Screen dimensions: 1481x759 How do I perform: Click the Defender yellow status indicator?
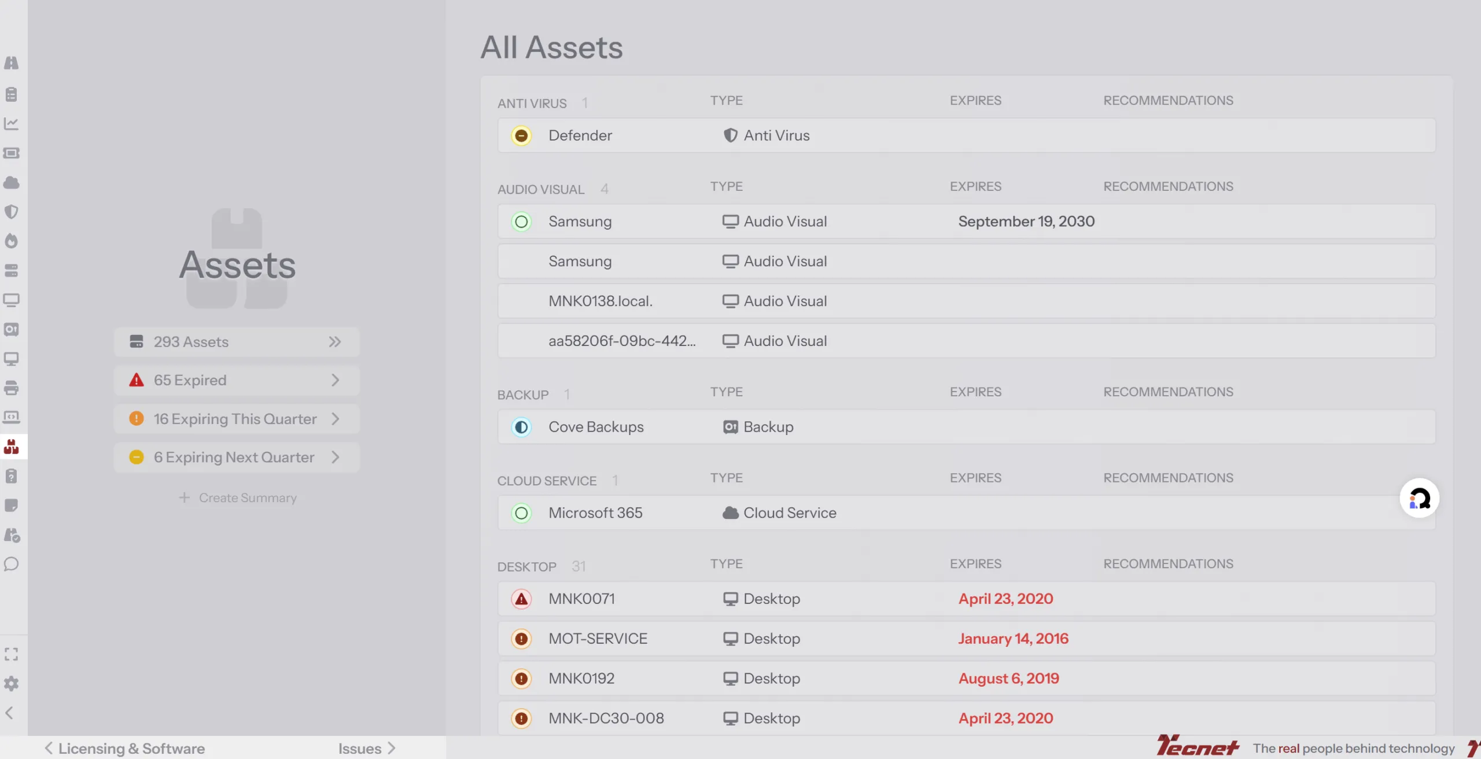click(521, 135)
